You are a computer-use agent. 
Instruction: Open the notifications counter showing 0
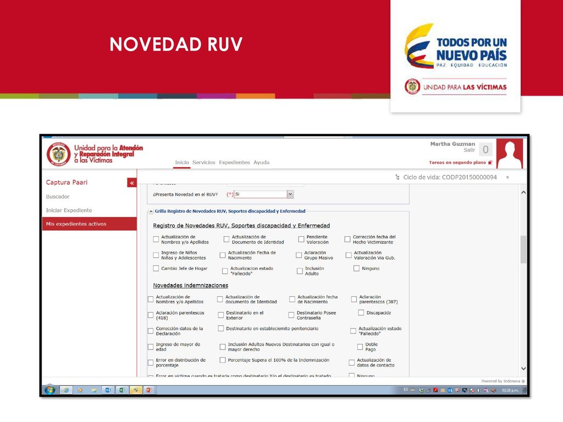click(485, 149)
